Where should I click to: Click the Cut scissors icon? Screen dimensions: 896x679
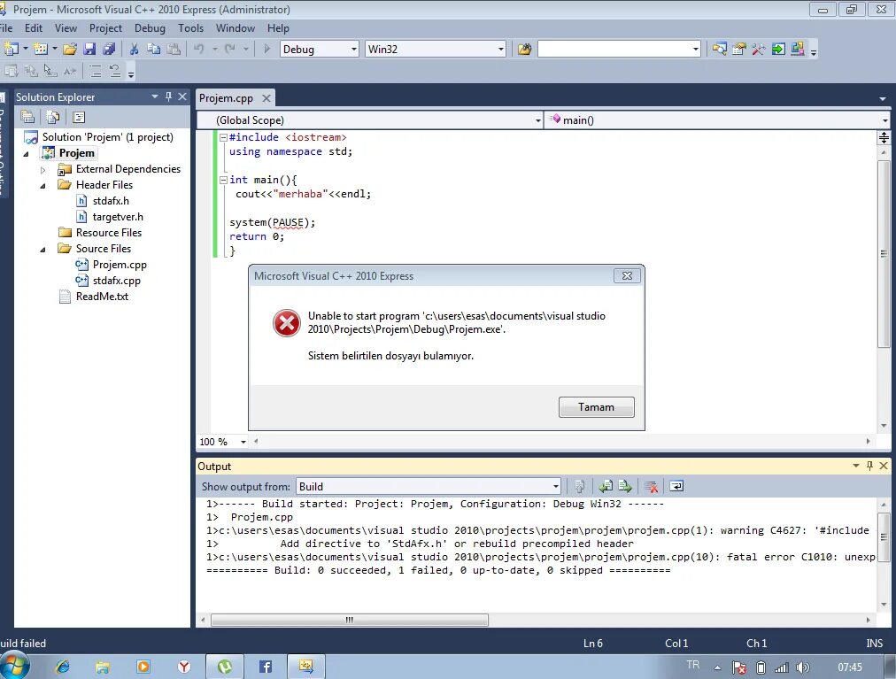pyautogui.click(x=134, y=50)
